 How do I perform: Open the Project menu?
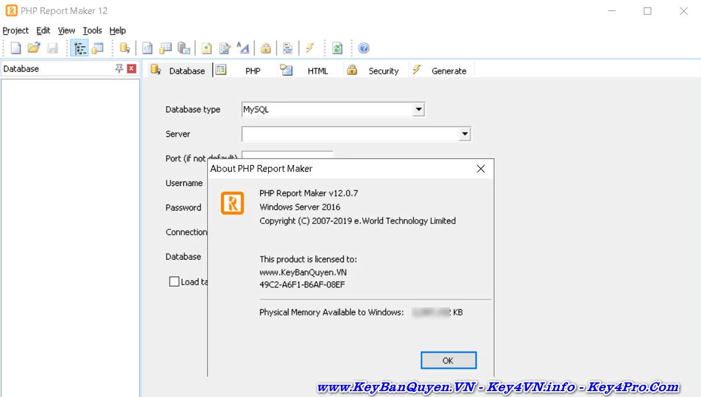[x=16, y=30]
